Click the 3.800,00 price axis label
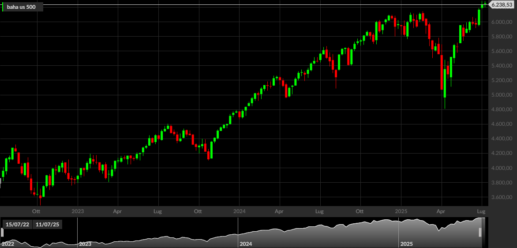 (x=502, y=183)
